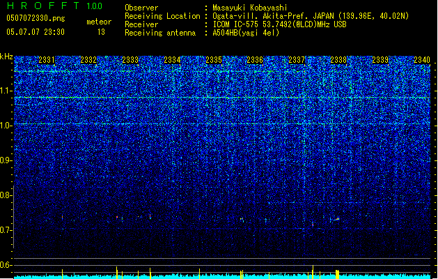Click the Receiving Location label
The image size is (438, 279).
pyautogui.click(x=162, y=16)
